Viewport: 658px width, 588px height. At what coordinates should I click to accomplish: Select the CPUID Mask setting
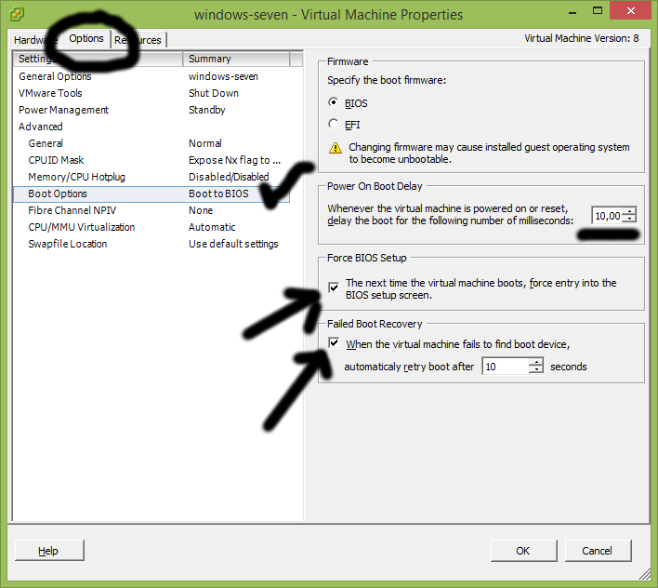point(56,160)
